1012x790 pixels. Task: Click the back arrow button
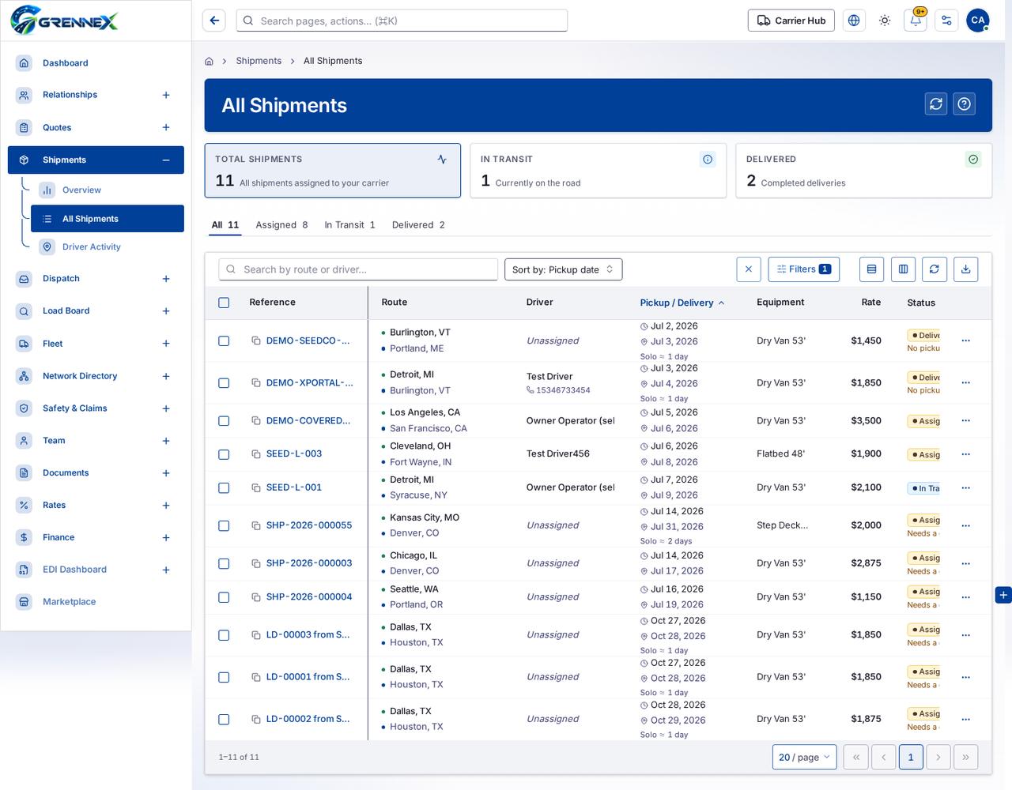point(214,21)
